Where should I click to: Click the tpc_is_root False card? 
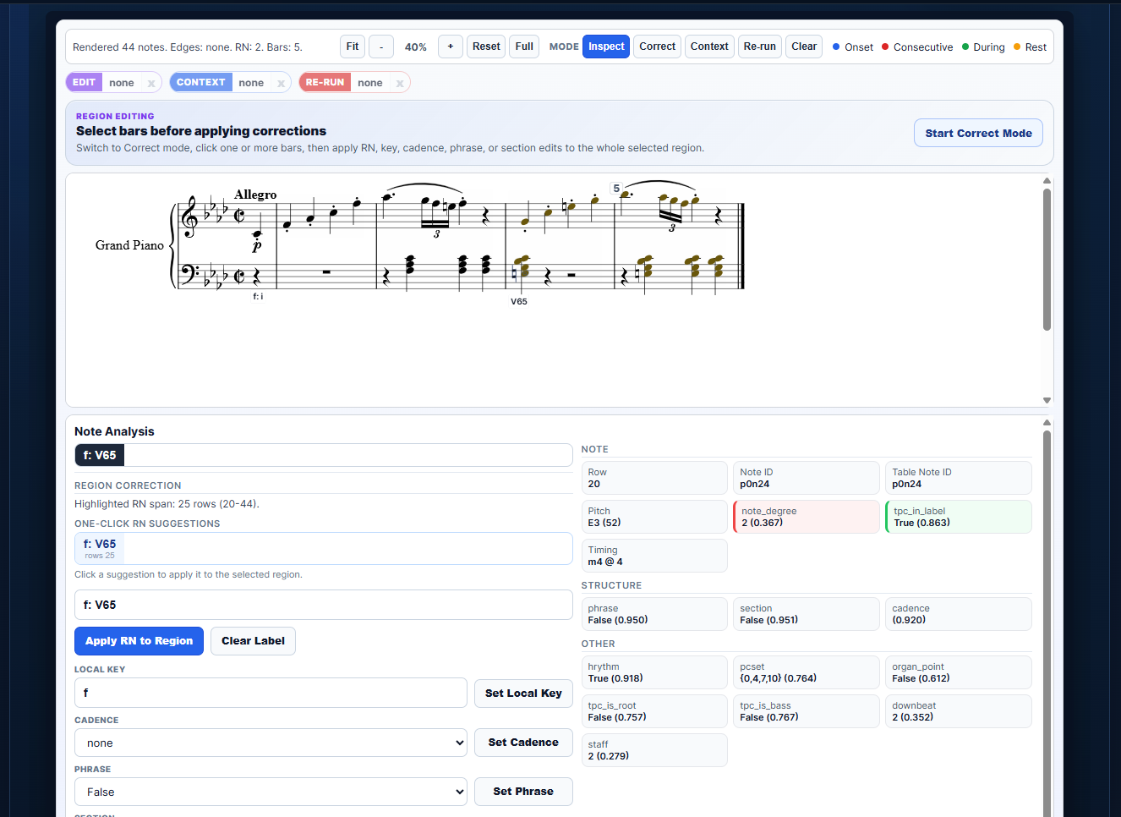[x=654, y=711]
